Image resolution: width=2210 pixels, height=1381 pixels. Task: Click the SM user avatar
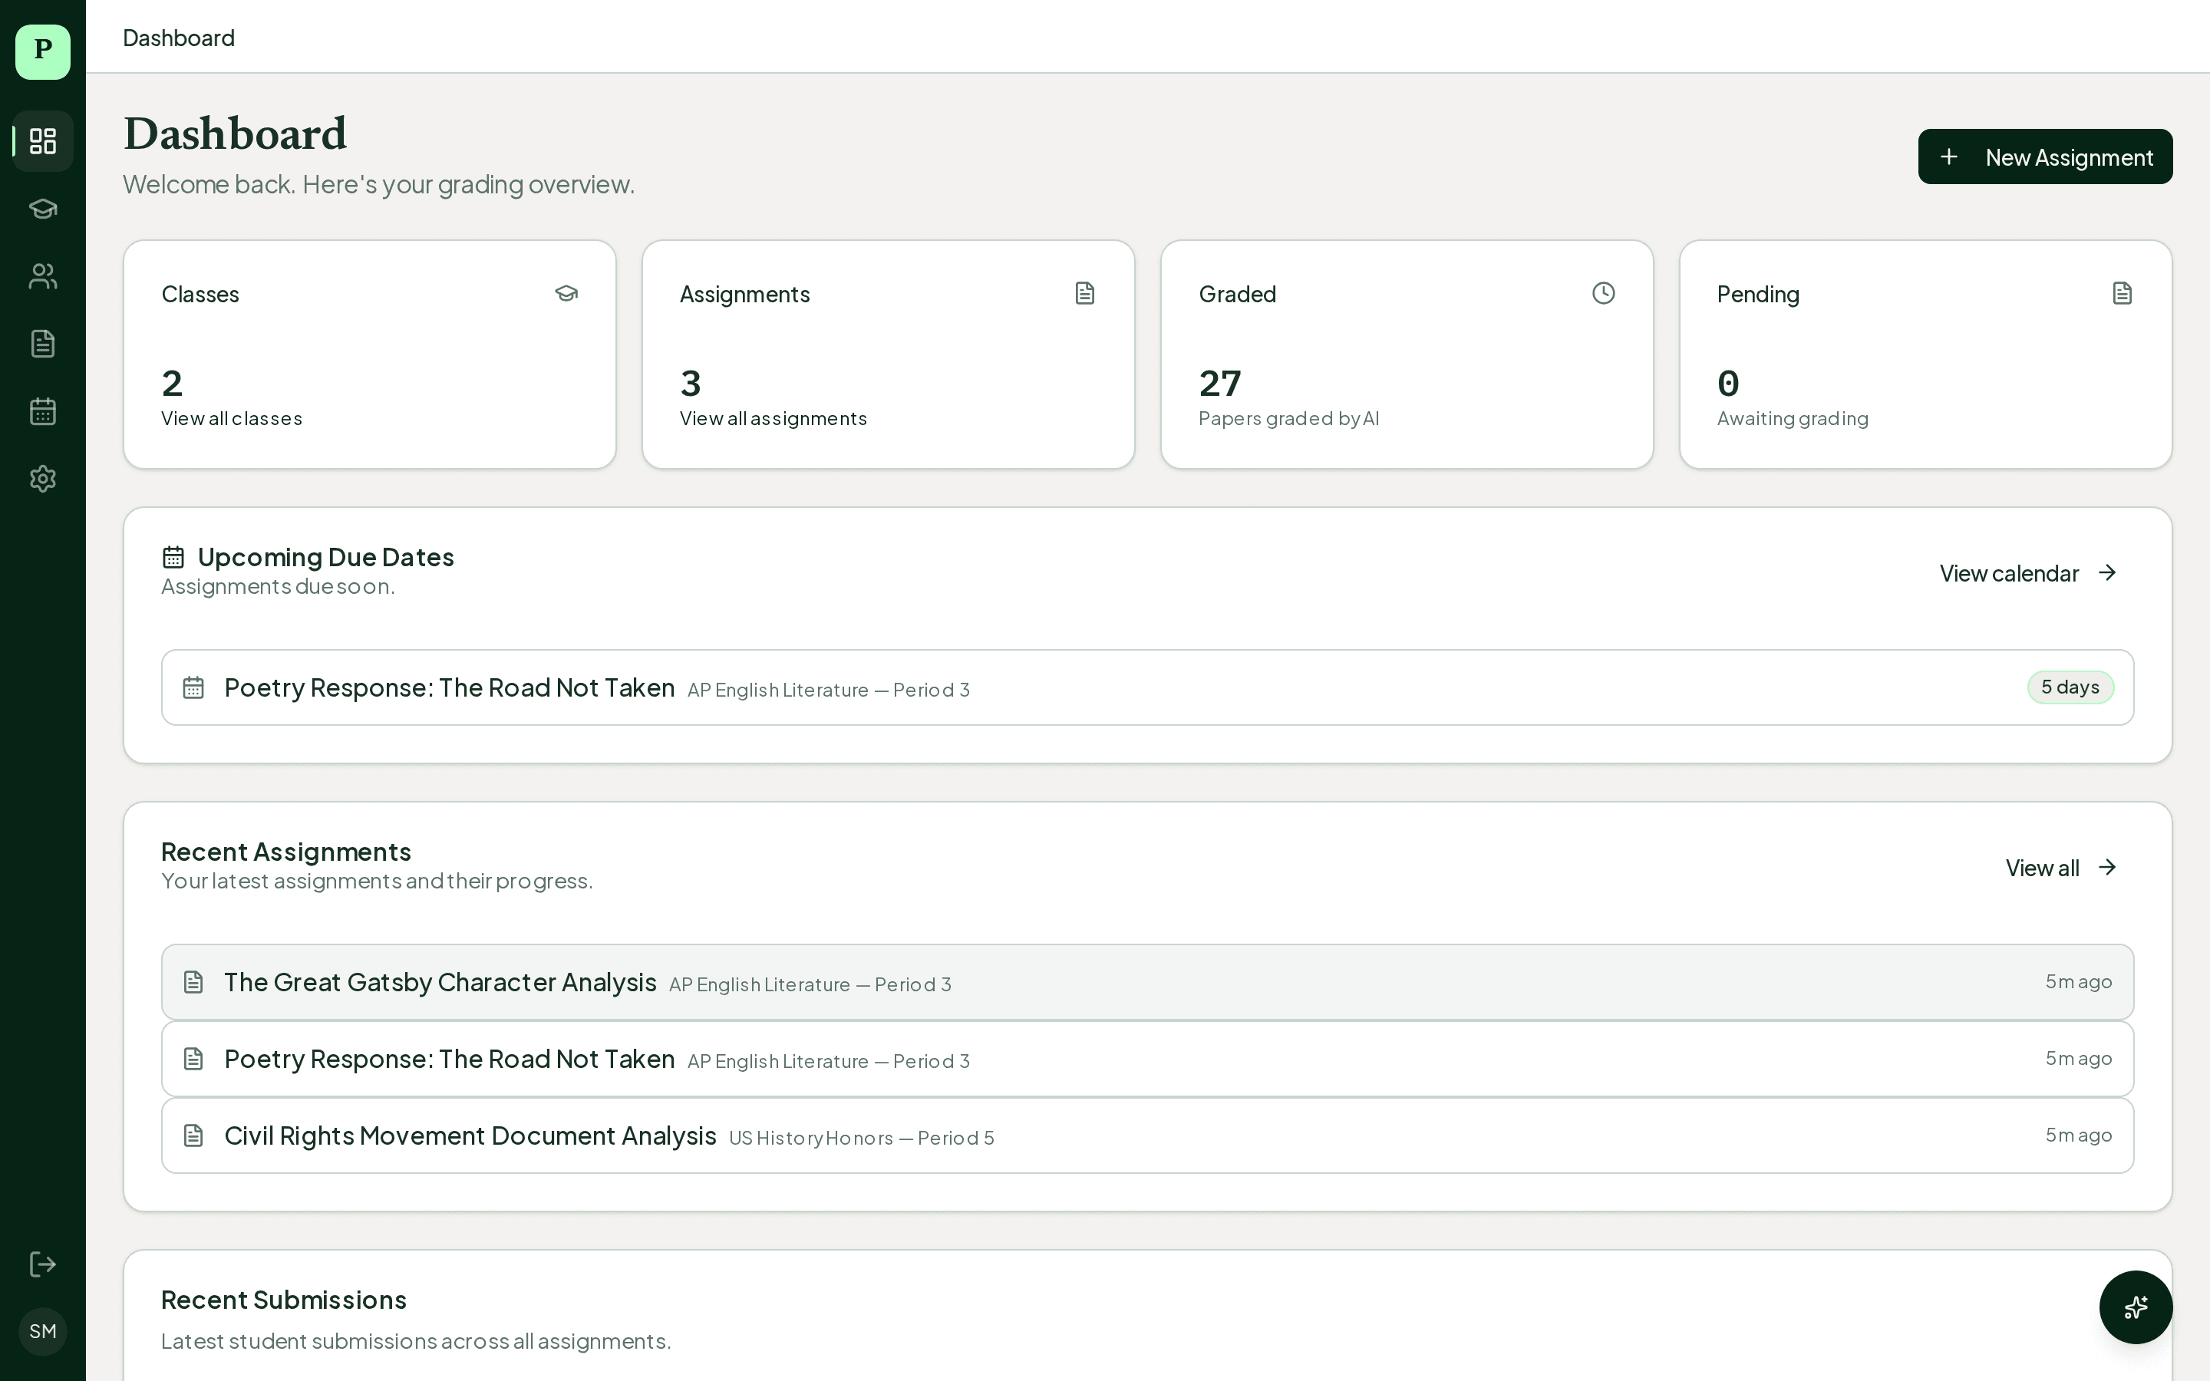coord(43,1331)
